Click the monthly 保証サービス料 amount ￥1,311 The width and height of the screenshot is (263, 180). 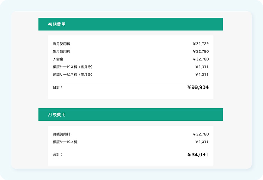click(x=202, y=142)
